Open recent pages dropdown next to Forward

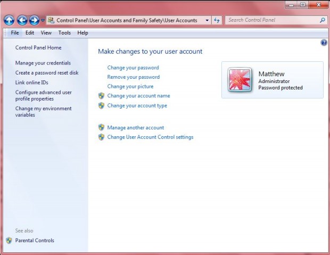[43, 20]
